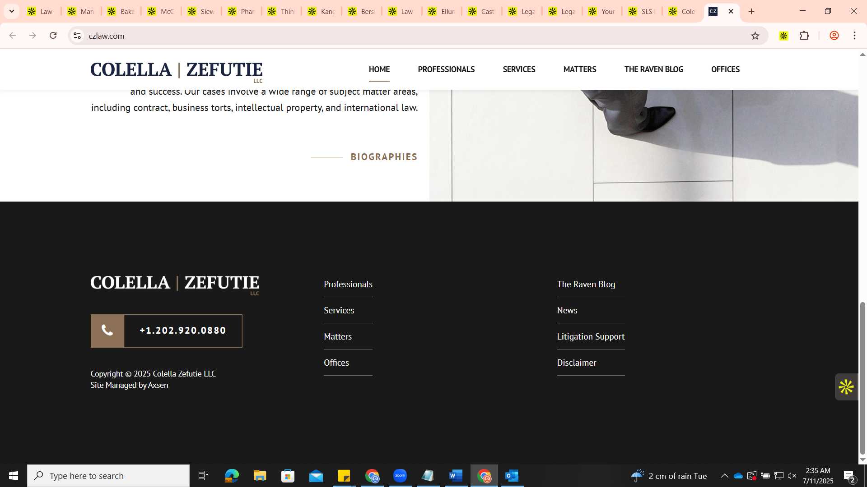Open site information icon in address bar

(77, 36)
